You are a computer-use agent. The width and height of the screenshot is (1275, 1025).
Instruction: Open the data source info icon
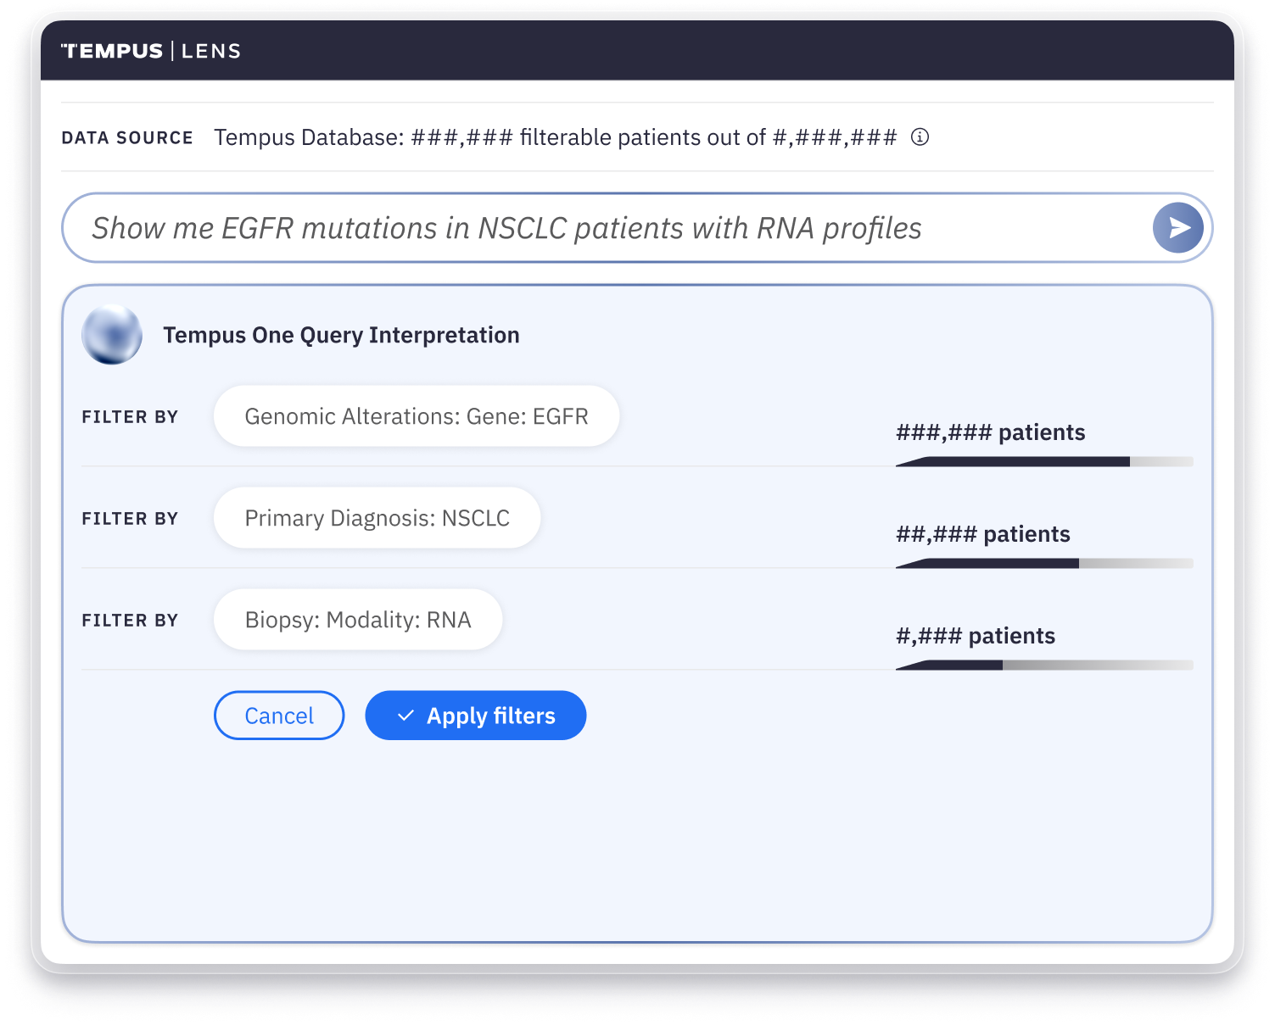click(x=920, y=136)
